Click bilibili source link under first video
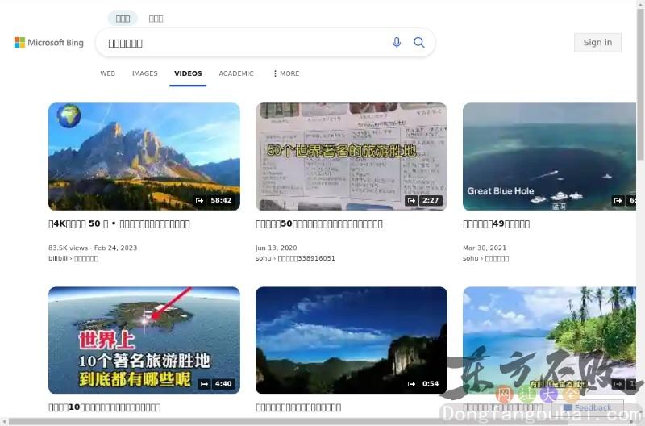This screenshot has width=645, height=426. [x=73, y=258]
